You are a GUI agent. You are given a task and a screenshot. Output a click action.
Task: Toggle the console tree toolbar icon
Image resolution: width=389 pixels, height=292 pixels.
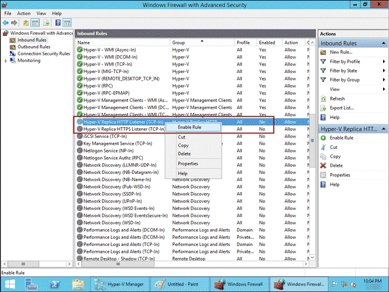[35, 23]
